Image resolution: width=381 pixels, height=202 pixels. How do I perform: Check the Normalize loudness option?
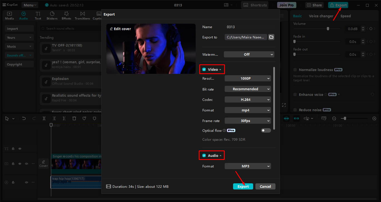click(295, 70)
